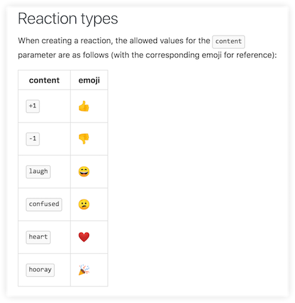Select the heart code label
This screenshot has height=303, width=295.
point(38,237)
